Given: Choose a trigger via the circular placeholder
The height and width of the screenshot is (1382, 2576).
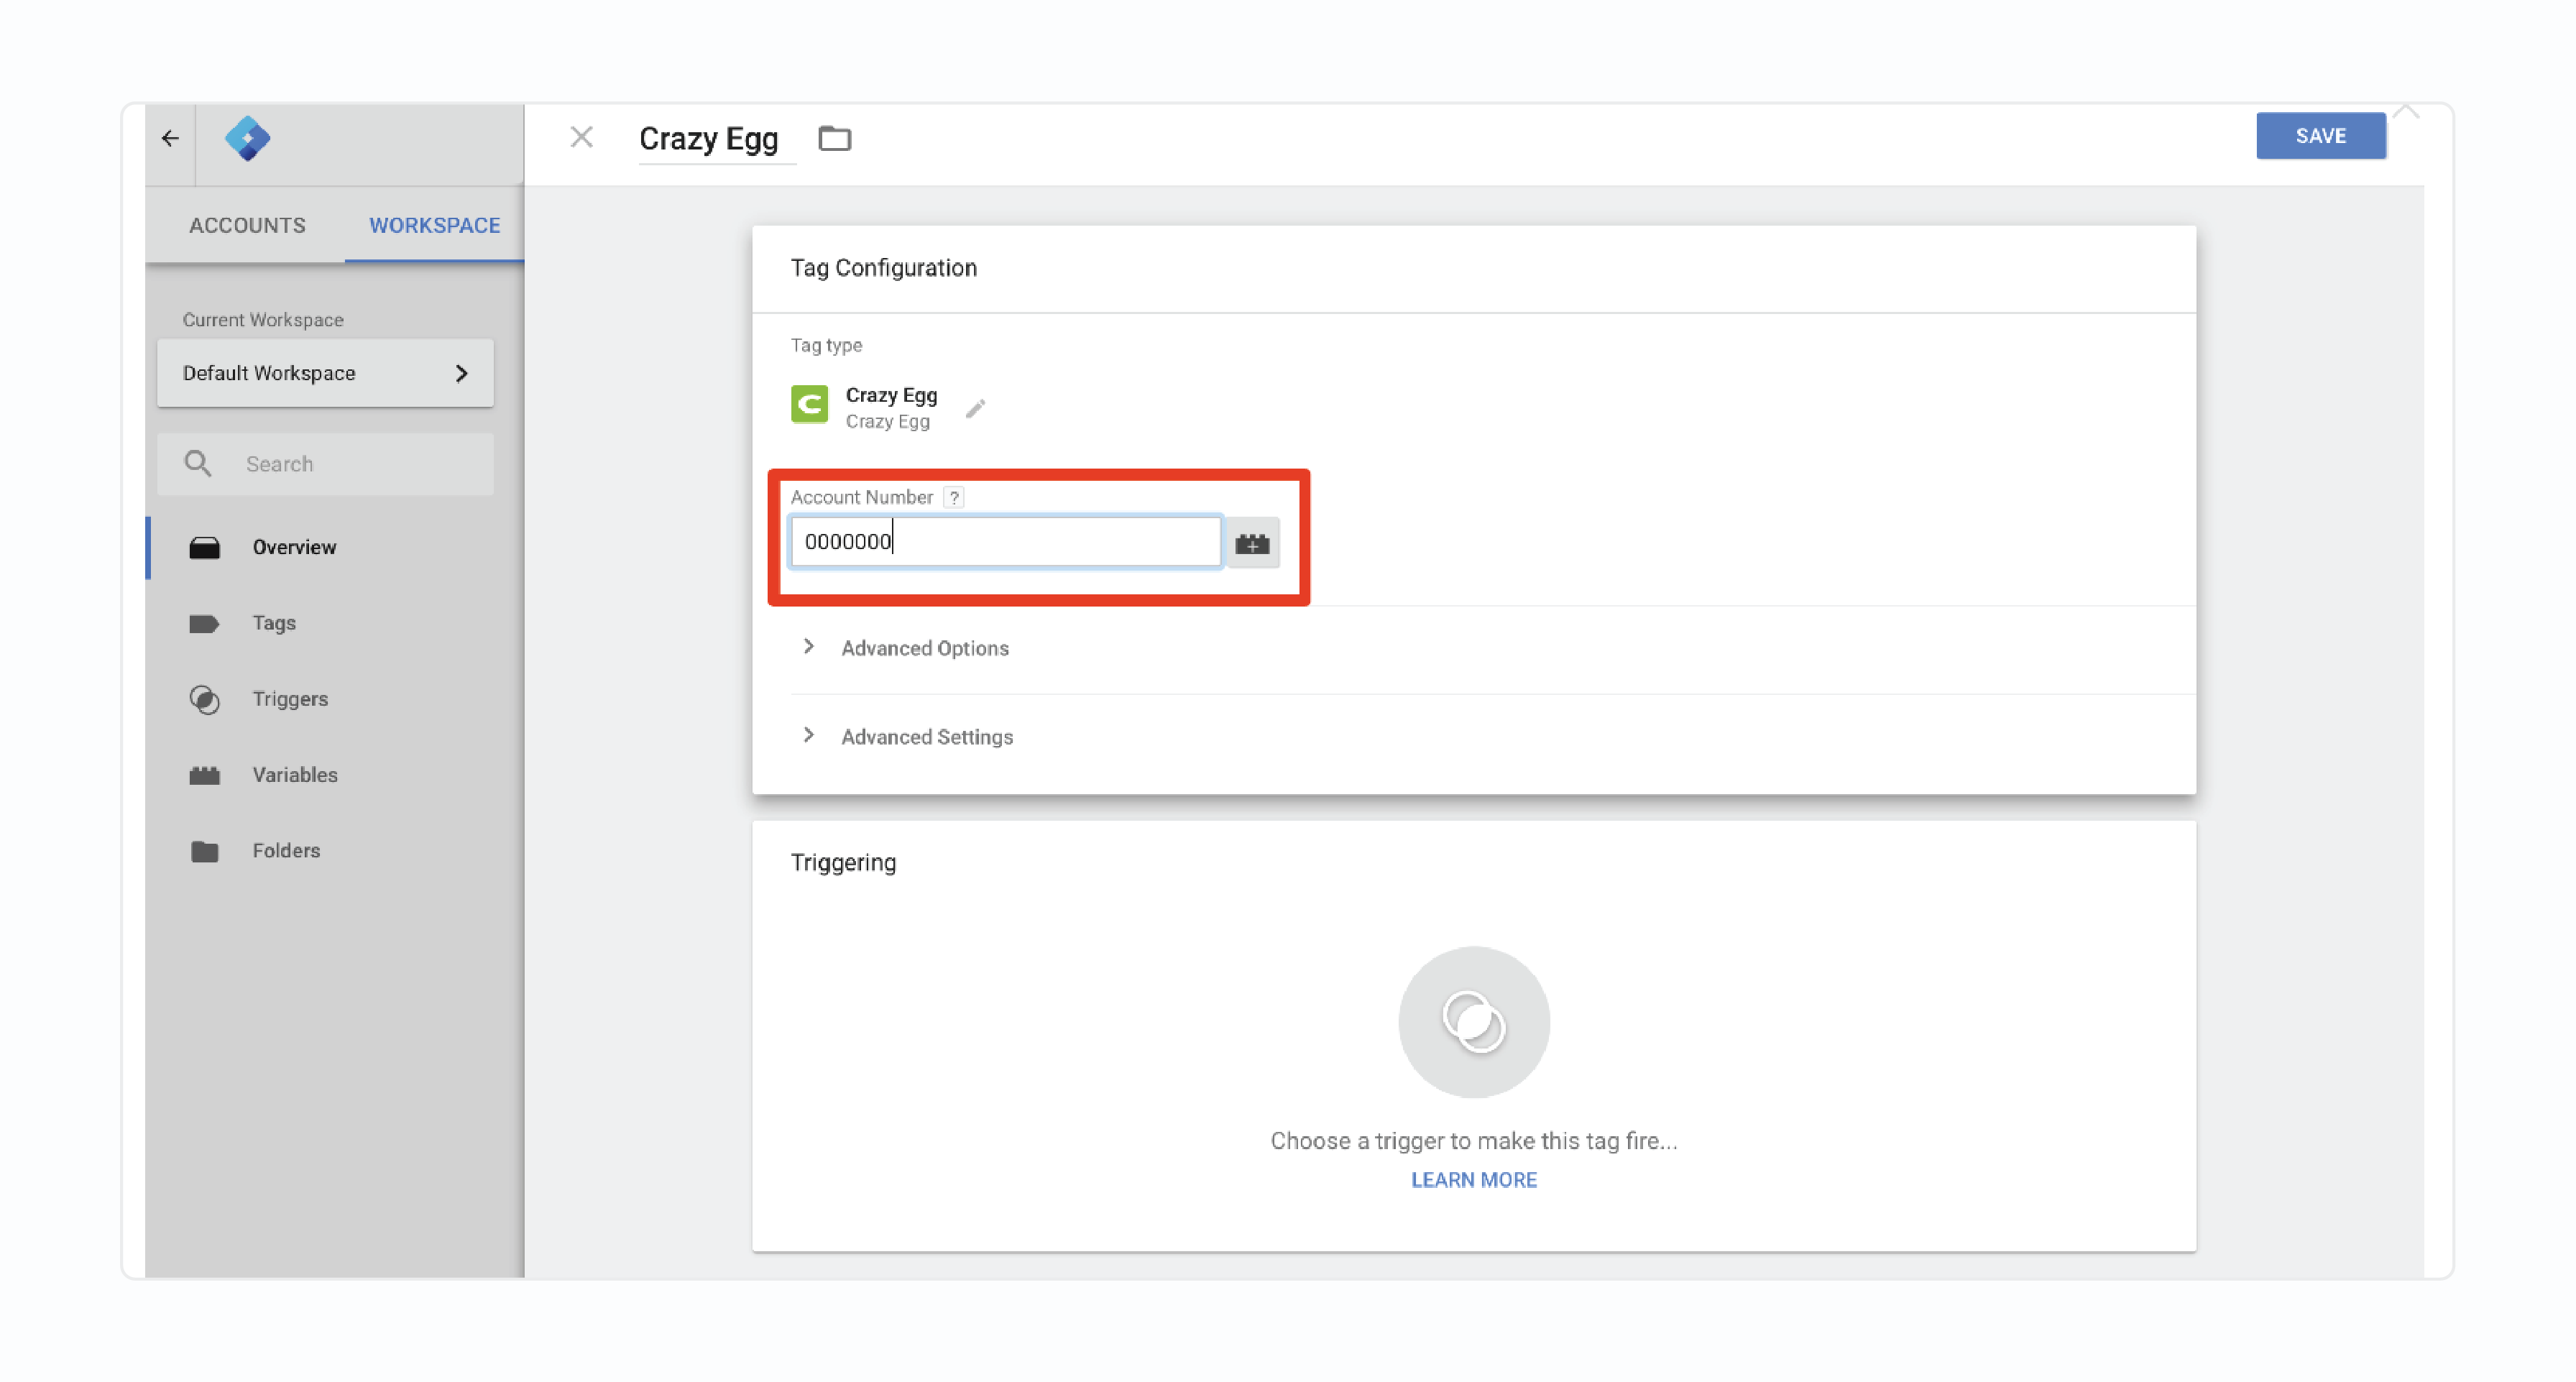Looking at the screenshot, I should [1474, 1022].
